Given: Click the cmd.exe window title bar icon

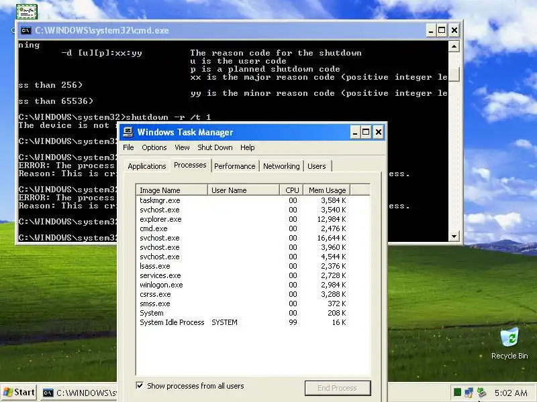Looking at the screenshot, I should coord(26,30).
